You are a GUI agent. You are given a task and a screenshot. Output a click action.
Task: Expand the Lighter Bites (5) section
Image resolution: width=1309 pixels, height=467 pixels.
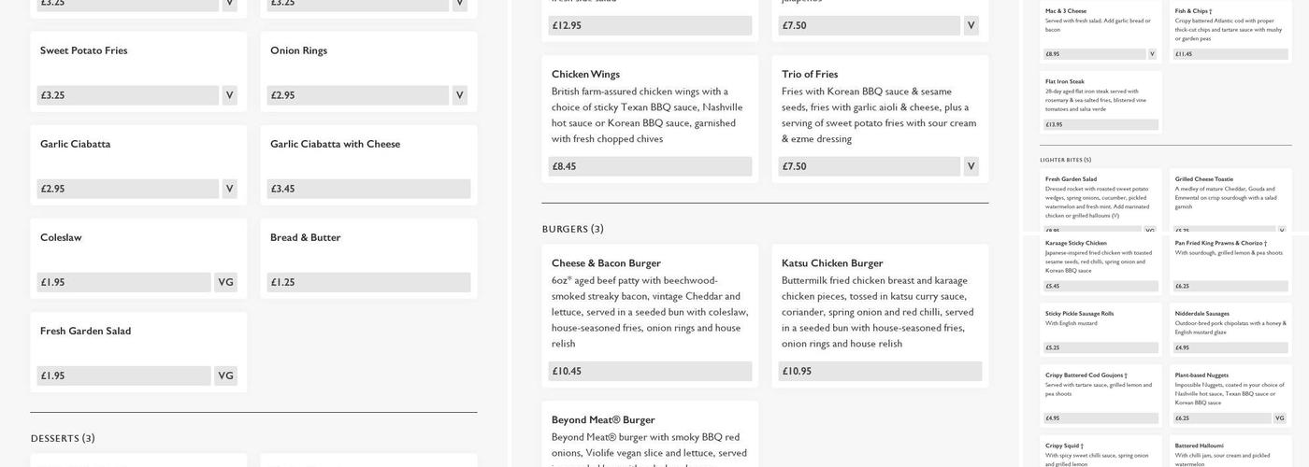point(1066,160)
